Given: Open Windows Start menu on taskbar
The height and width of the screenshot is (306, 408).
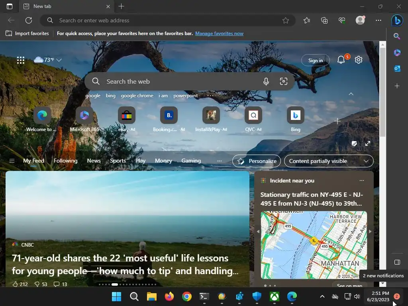Looking at the screenshot, I should [116, 296].
